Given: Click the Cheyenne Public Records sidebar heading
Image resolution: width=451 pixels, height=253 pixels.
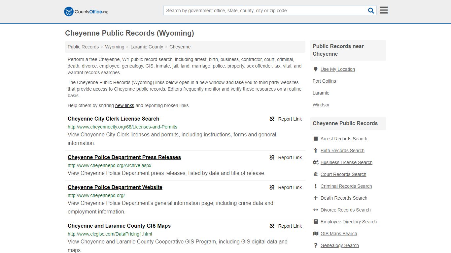Looking at the screenshot, I should [345, 123].
